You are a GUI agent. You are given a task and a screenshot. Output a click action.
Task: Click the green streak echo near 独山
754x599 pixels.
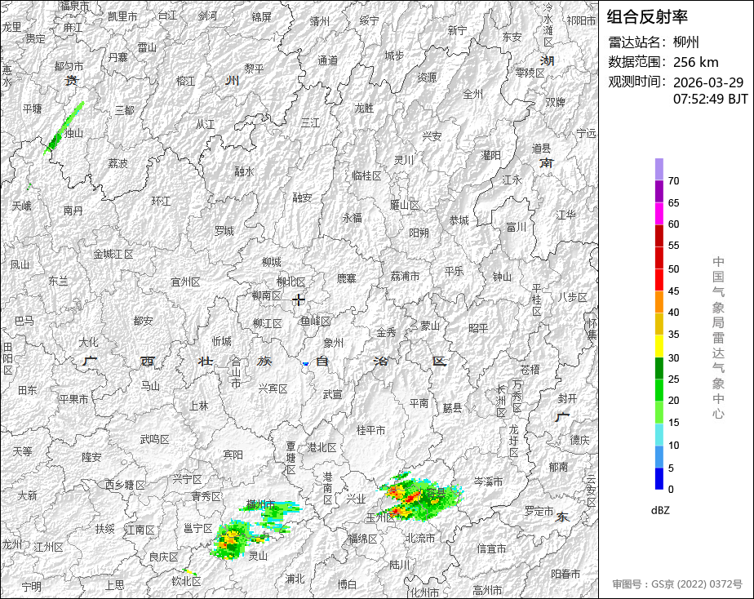coord(64,128)
